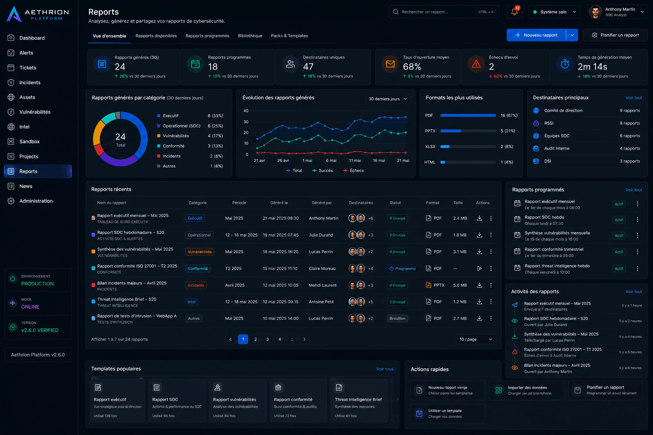This screenshot has height=435, width=653.
Task: Download the Bilan incidents majeurs PPTX report
Action: point(479,285)
